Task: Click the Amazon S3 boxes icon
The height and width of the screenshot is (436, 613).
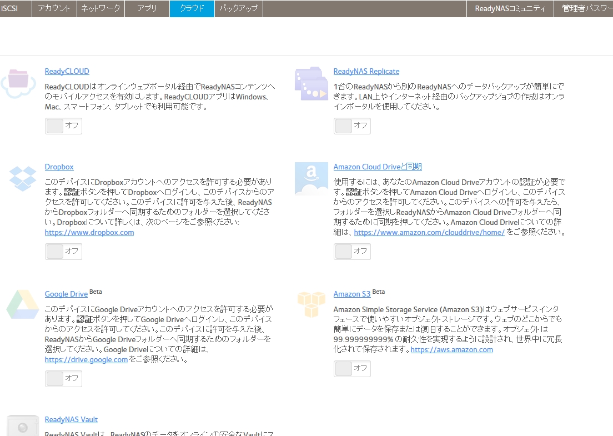Action: click(311, 304)
